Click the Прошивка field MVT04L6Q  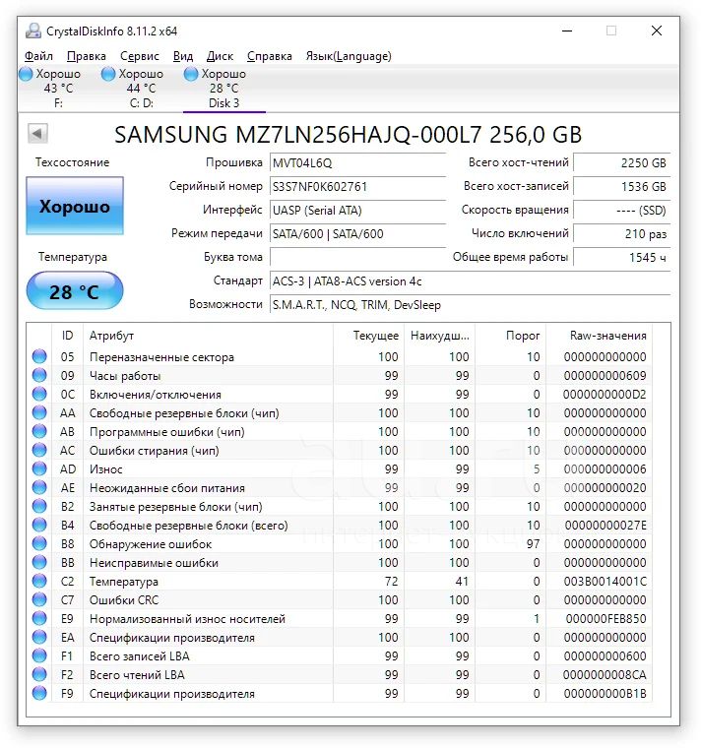[357, 162]
